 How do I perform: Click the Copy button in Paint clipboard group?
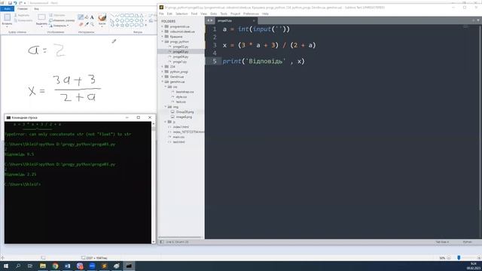[23, 20]
